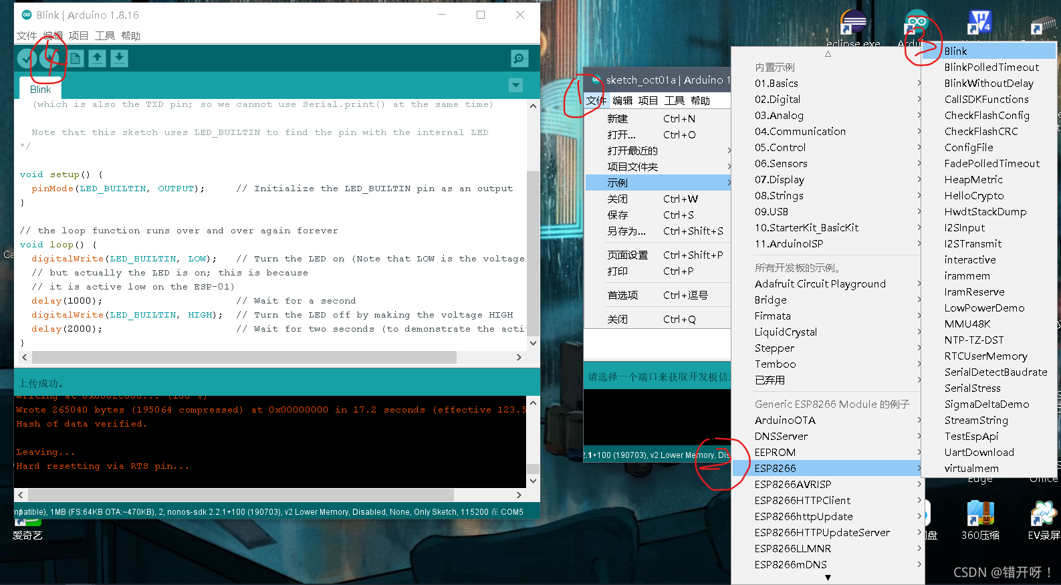The width and height of the screenshot is (1061, 585).
Task: Open the LowPowerDemo example
Action: tap(989, 308)
